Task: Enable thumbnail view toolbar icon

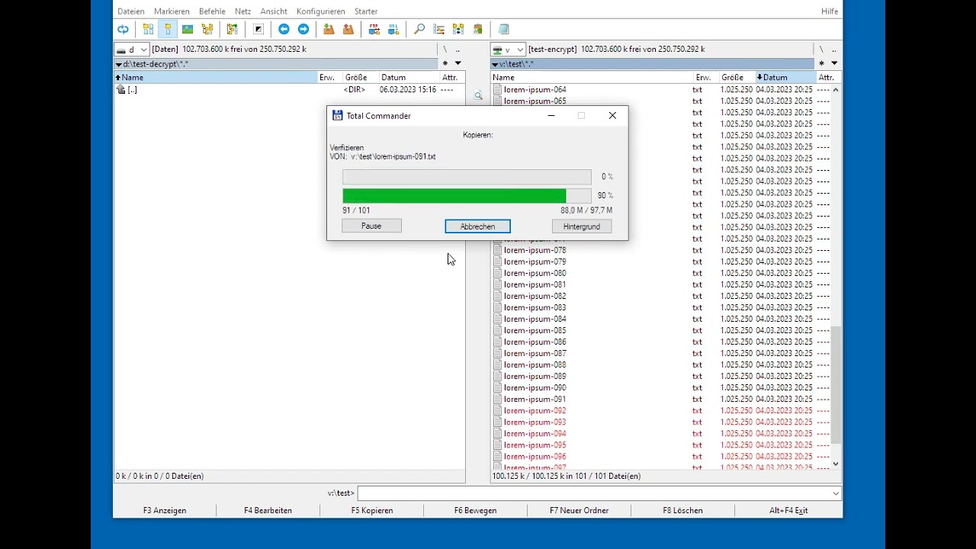Action: click(x=188, y=30)
